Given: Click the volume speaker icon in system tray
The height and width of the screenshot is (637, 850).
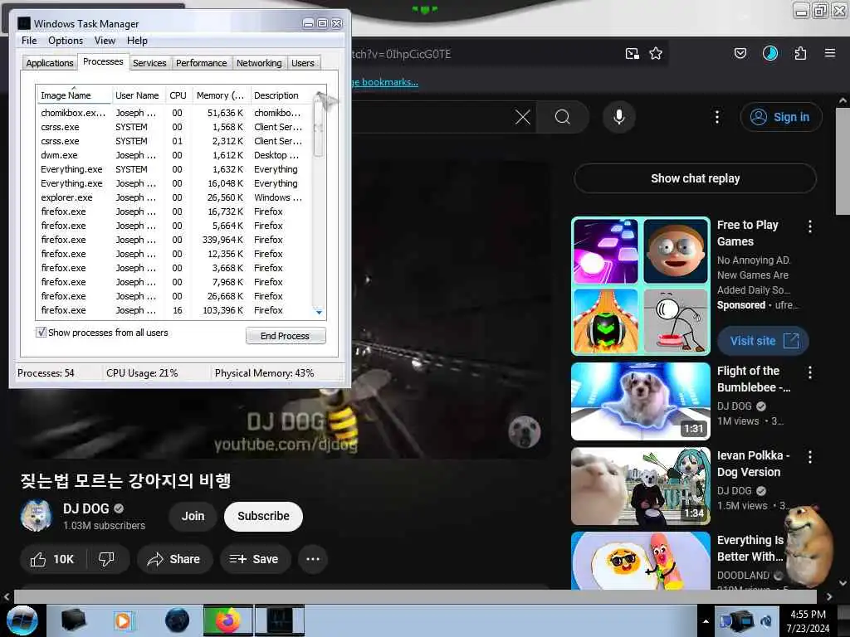Looking at the screenshot, I should point(766,620).
